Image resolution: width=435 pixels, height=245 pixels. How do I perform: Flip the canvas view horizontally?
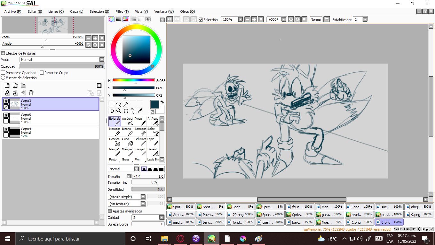point(327,19)
